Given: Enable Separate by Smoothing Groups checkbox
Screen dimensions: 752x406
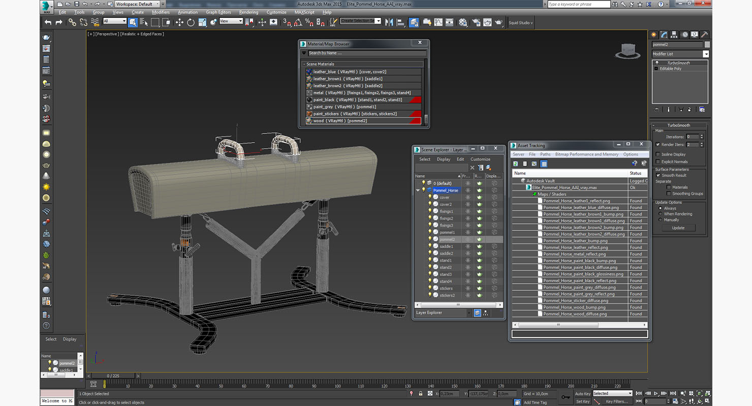Looking at the screenshot, I should point(668,193).
